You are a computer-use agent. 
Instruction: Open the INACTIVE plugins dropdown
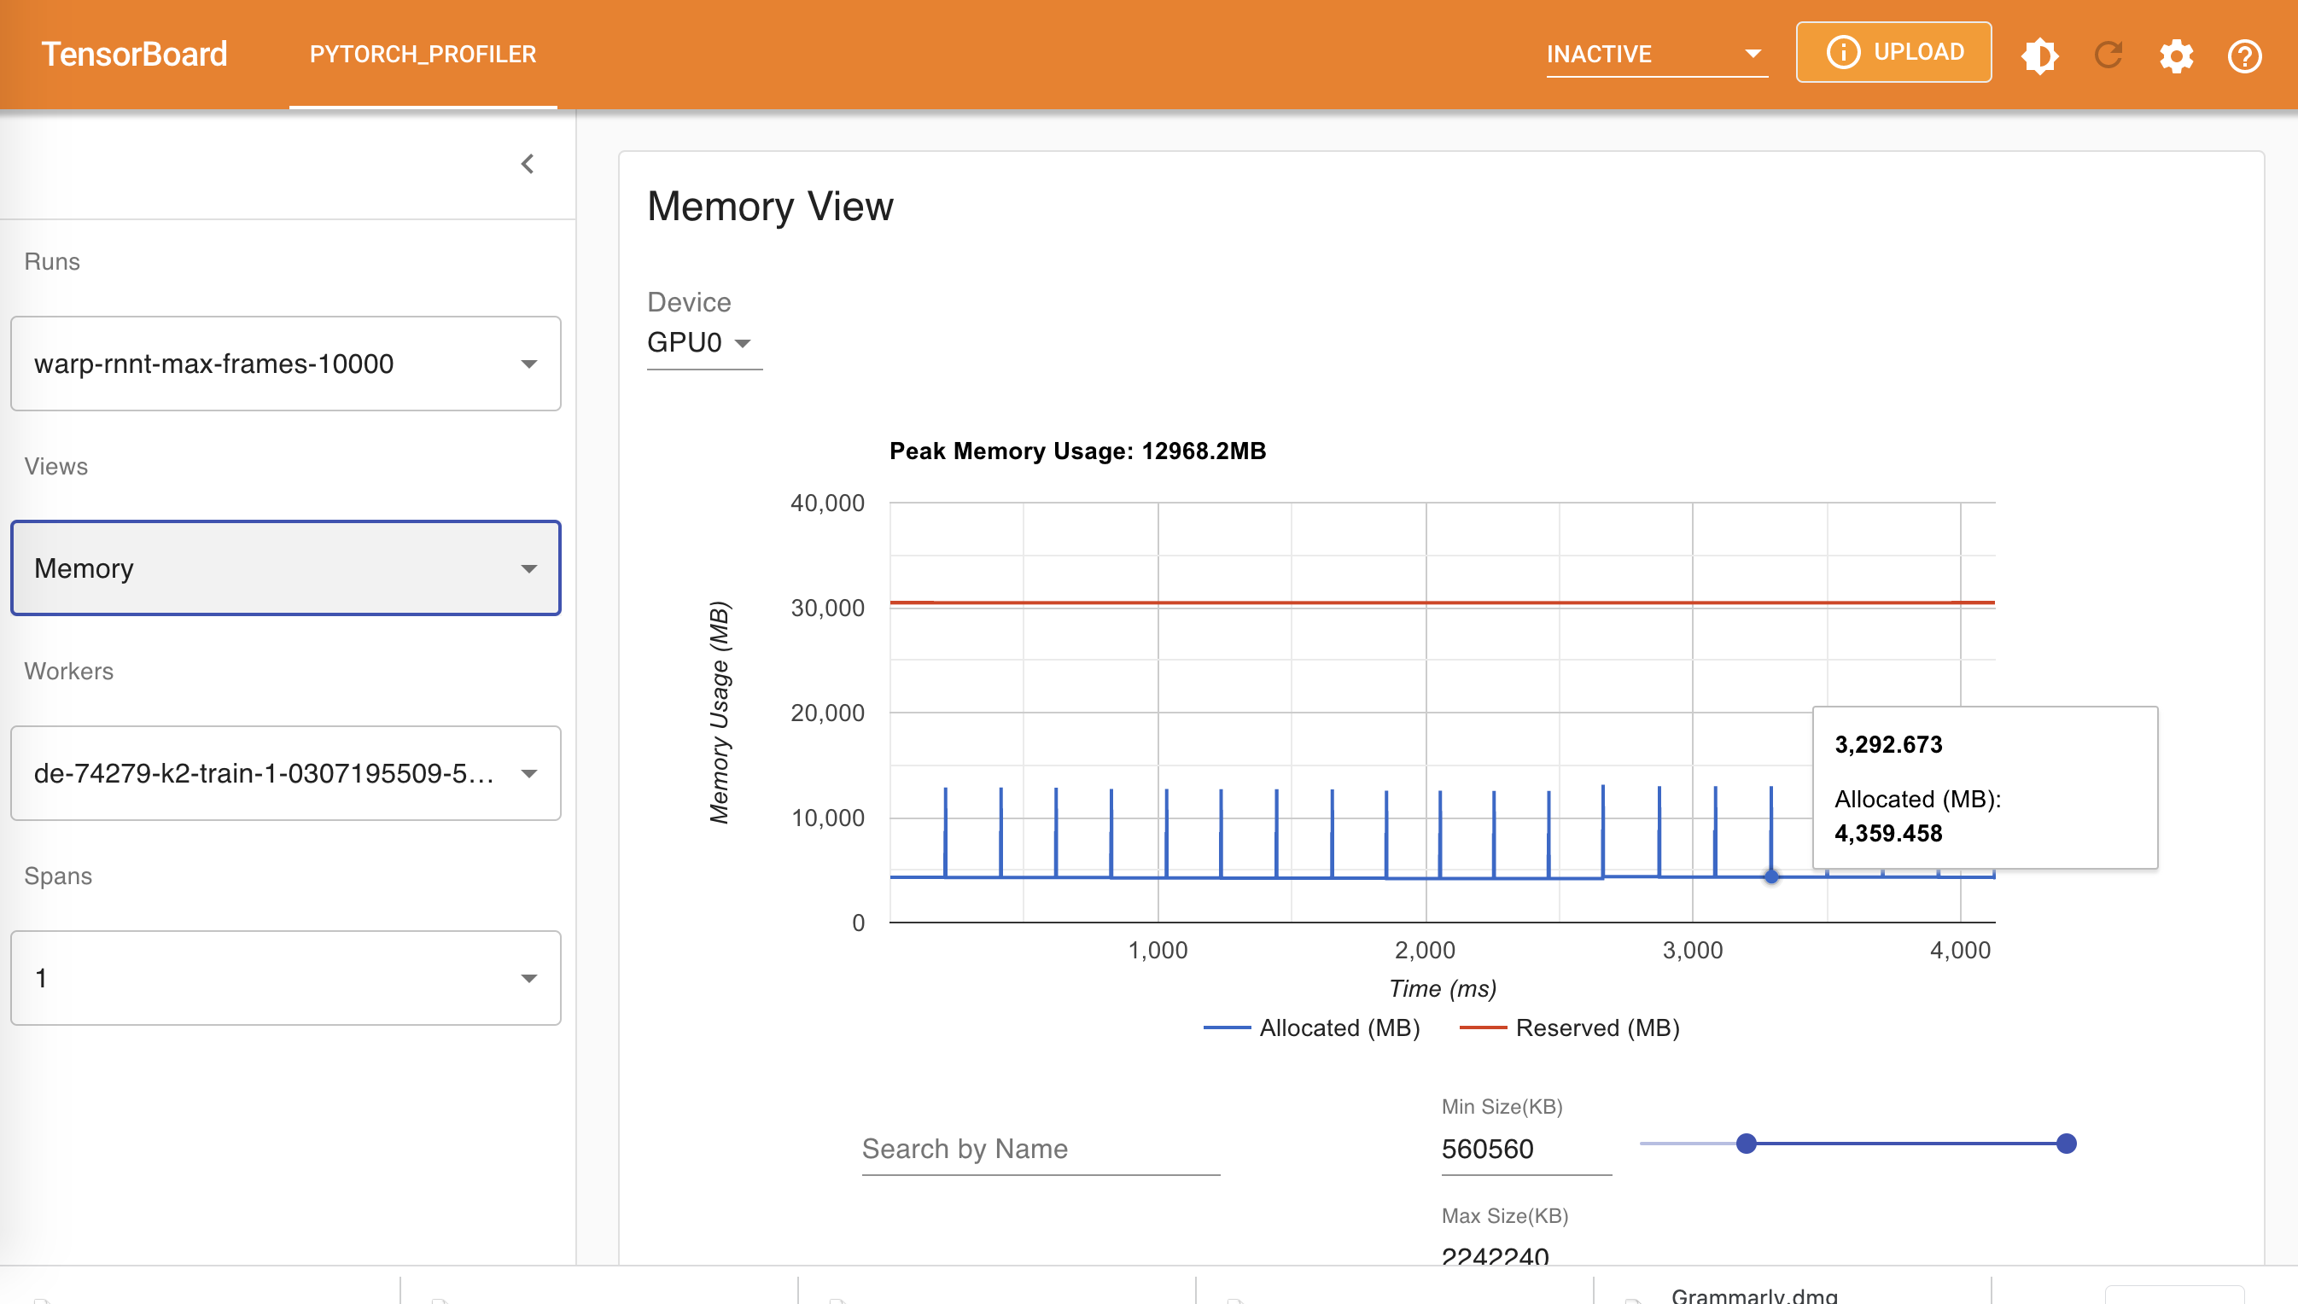pos(1655,55)
